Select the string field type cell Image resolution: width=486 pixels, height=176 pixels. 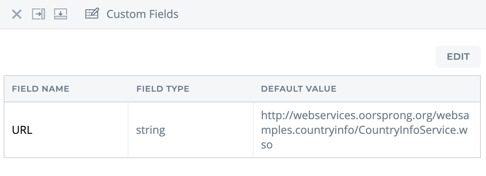coord(150,130)
